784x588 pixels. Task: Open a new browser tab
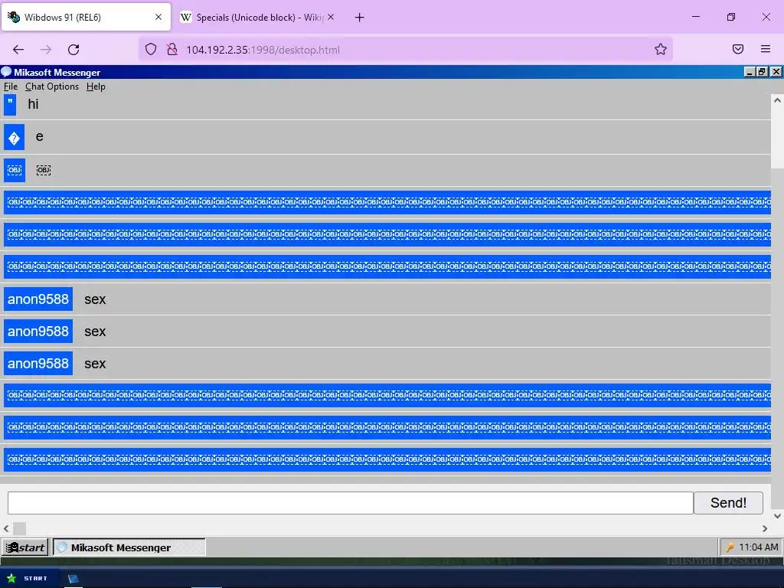(x=360, y=18)
